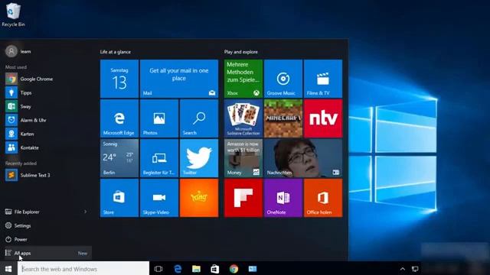Screen dimensions: 490x275
Task: Launch Groove Music tile
Action: [x=283, y=79]
